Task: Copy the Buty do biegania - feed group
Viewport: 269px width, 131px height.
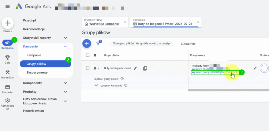Action: (x=145, y=69)
